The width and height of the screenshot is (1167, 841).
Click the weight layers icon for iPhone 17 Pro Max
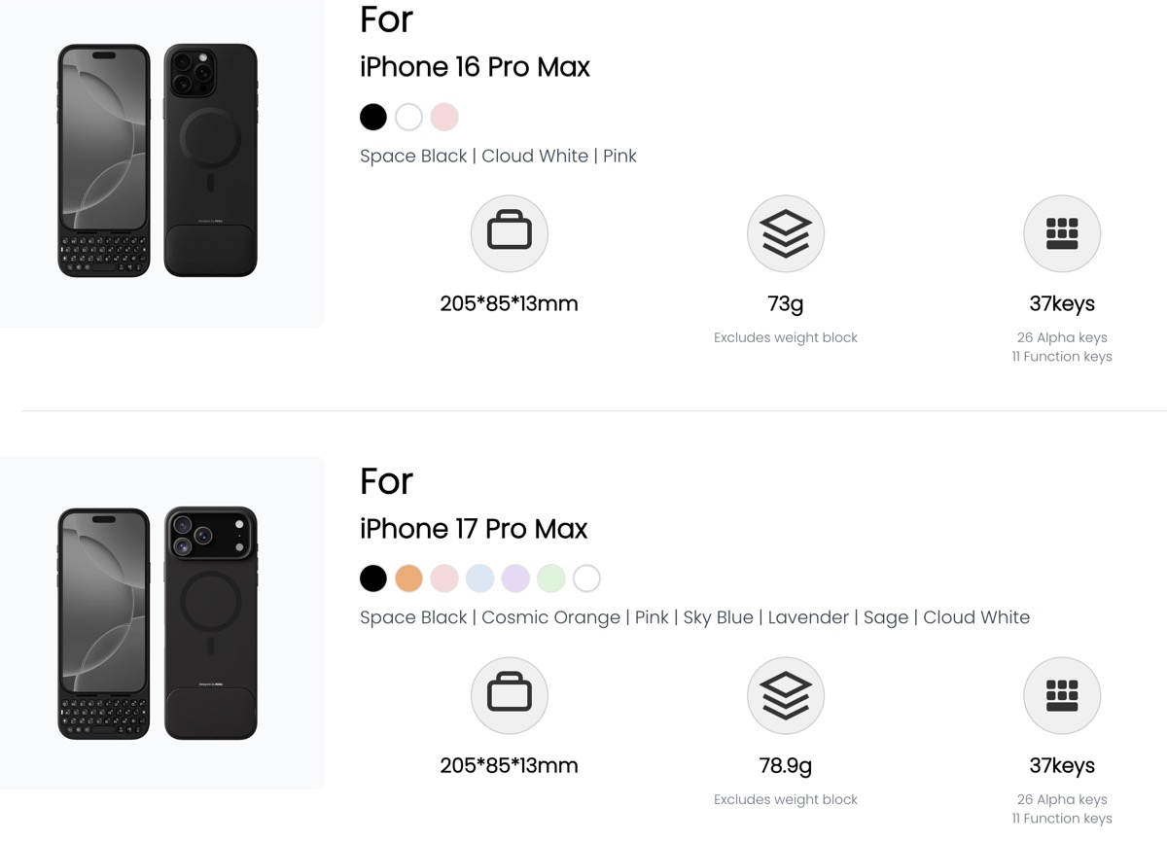tap(786, 696)
